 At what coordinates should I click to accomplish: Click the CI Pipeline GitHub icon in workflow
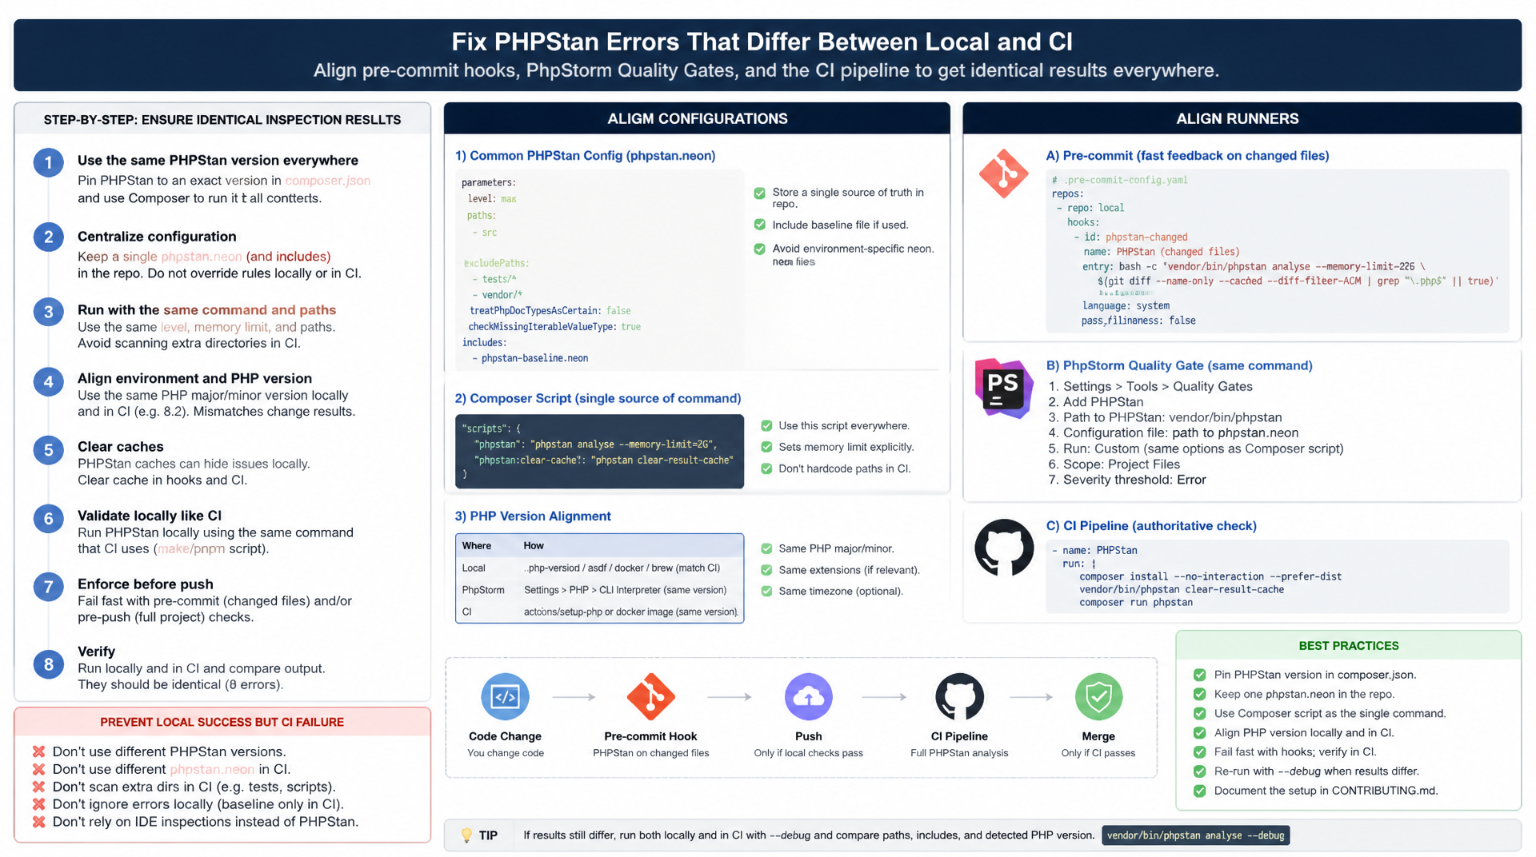click(959, 696)
